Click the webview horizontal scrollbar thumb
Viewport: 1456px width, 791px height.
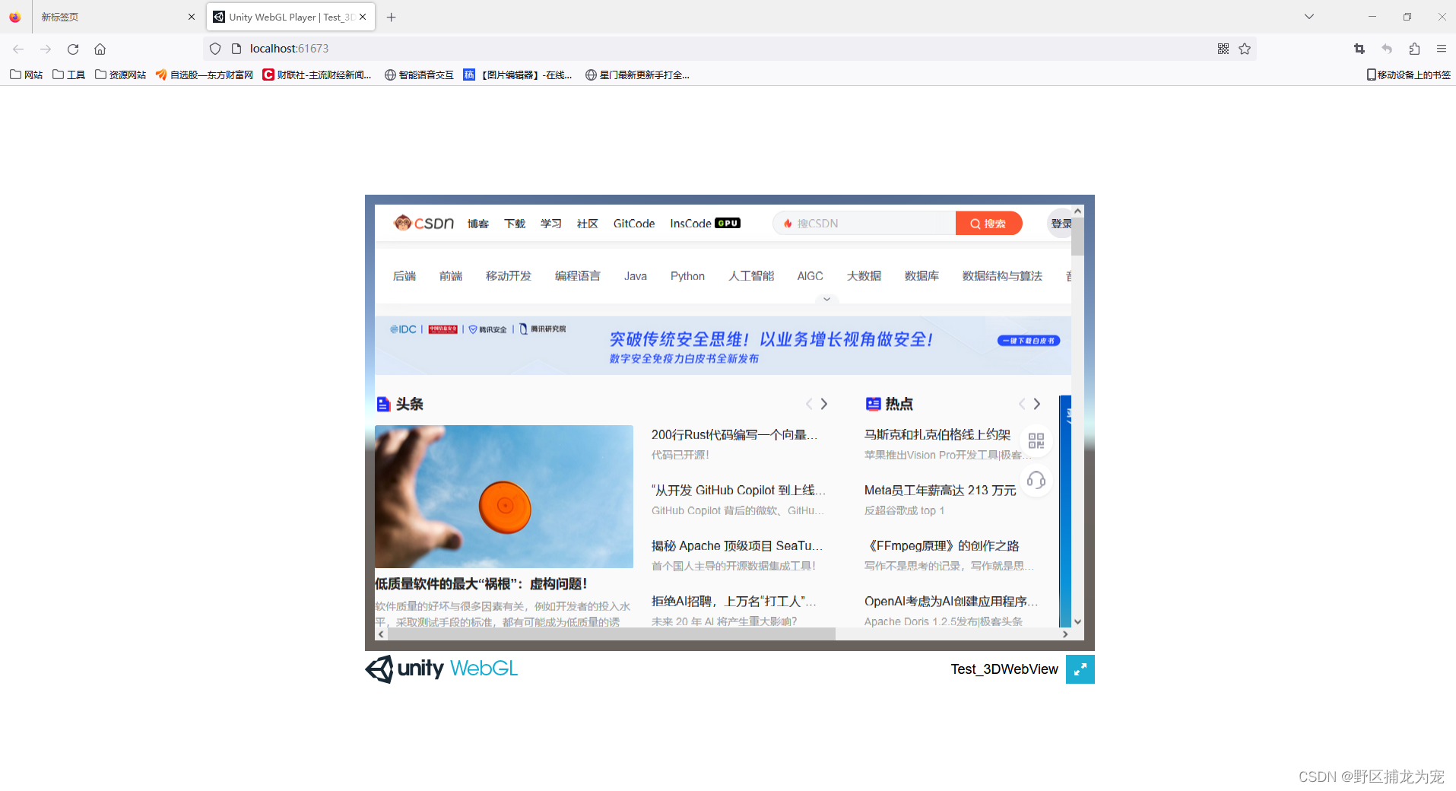[x=611, y=634]
